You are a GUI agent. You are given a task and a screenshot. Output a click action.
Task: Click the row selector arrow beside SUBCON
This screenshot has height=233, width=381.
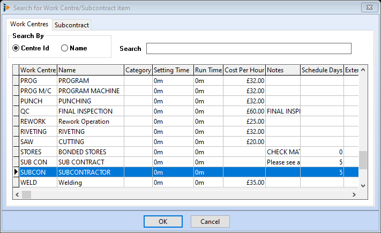click(16, 172)
